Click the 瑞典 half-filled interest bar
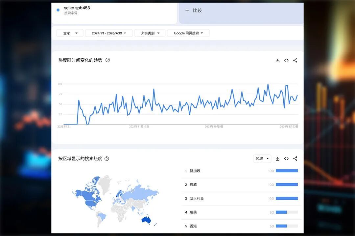 pyautogui.click(x=287, y=212)
